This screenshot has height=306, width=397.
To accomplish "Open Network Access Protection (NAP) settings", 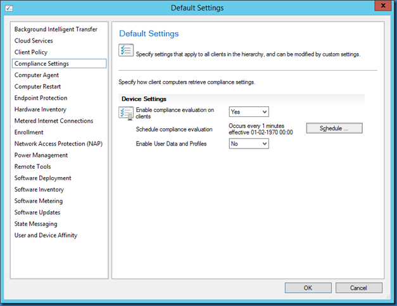I will (x=58, y=144).
